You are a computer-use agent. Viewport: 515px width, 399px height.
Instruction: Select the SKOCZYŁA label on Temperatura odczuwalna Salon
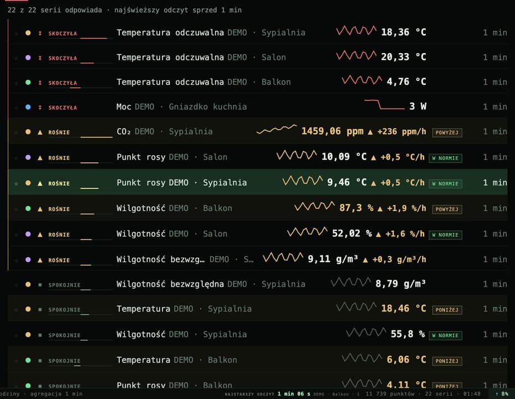(x=63, y=58)
